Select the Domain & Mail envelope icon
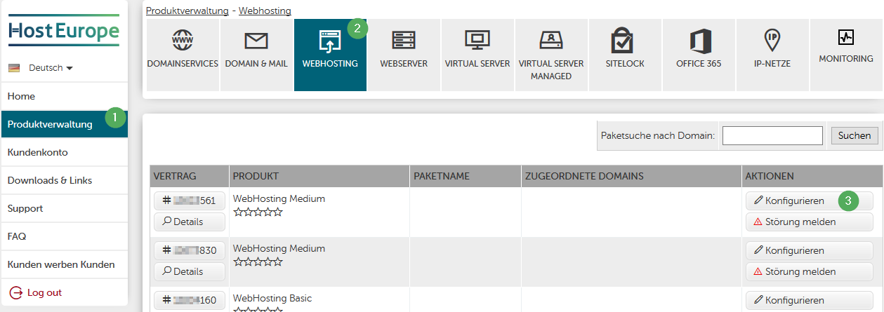This screenshot has width=884, height=312. [256, 41]
